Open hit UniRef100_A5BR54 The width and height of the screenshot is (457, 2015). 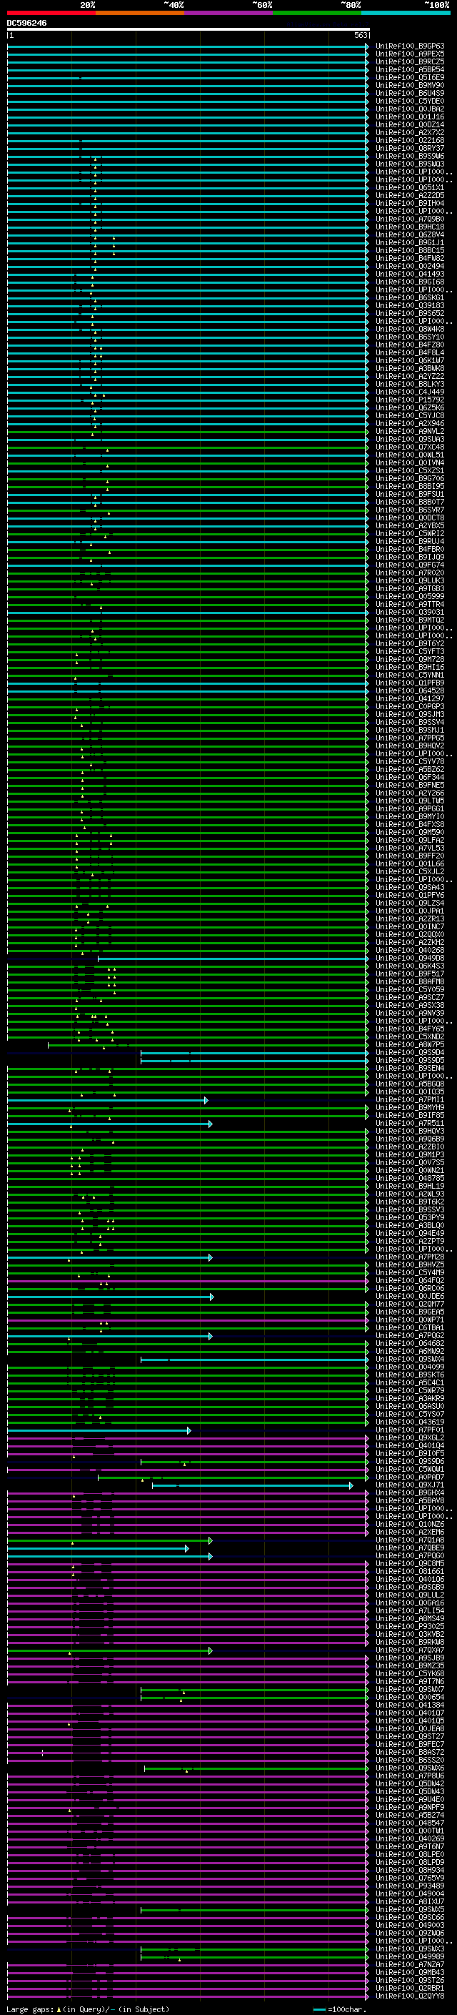coord(410,69)
